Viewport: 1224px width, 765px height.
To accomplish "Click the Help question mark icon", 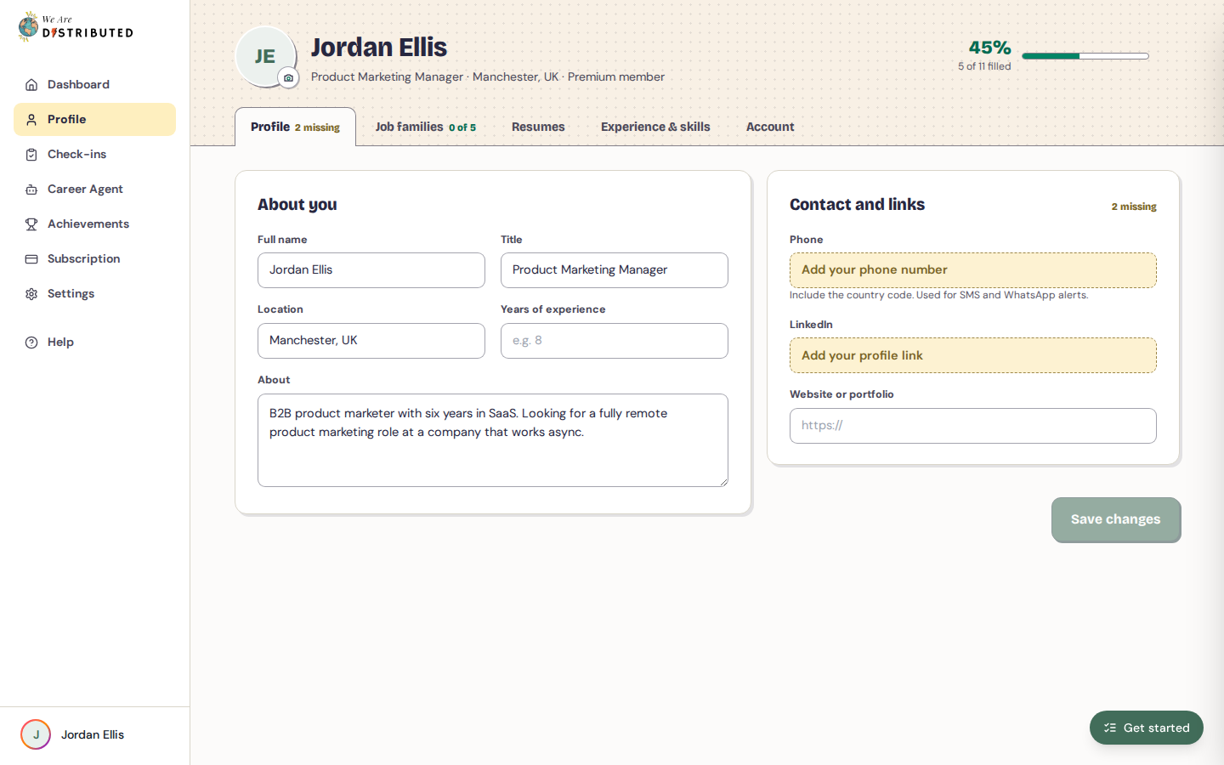I will [31, 343].
